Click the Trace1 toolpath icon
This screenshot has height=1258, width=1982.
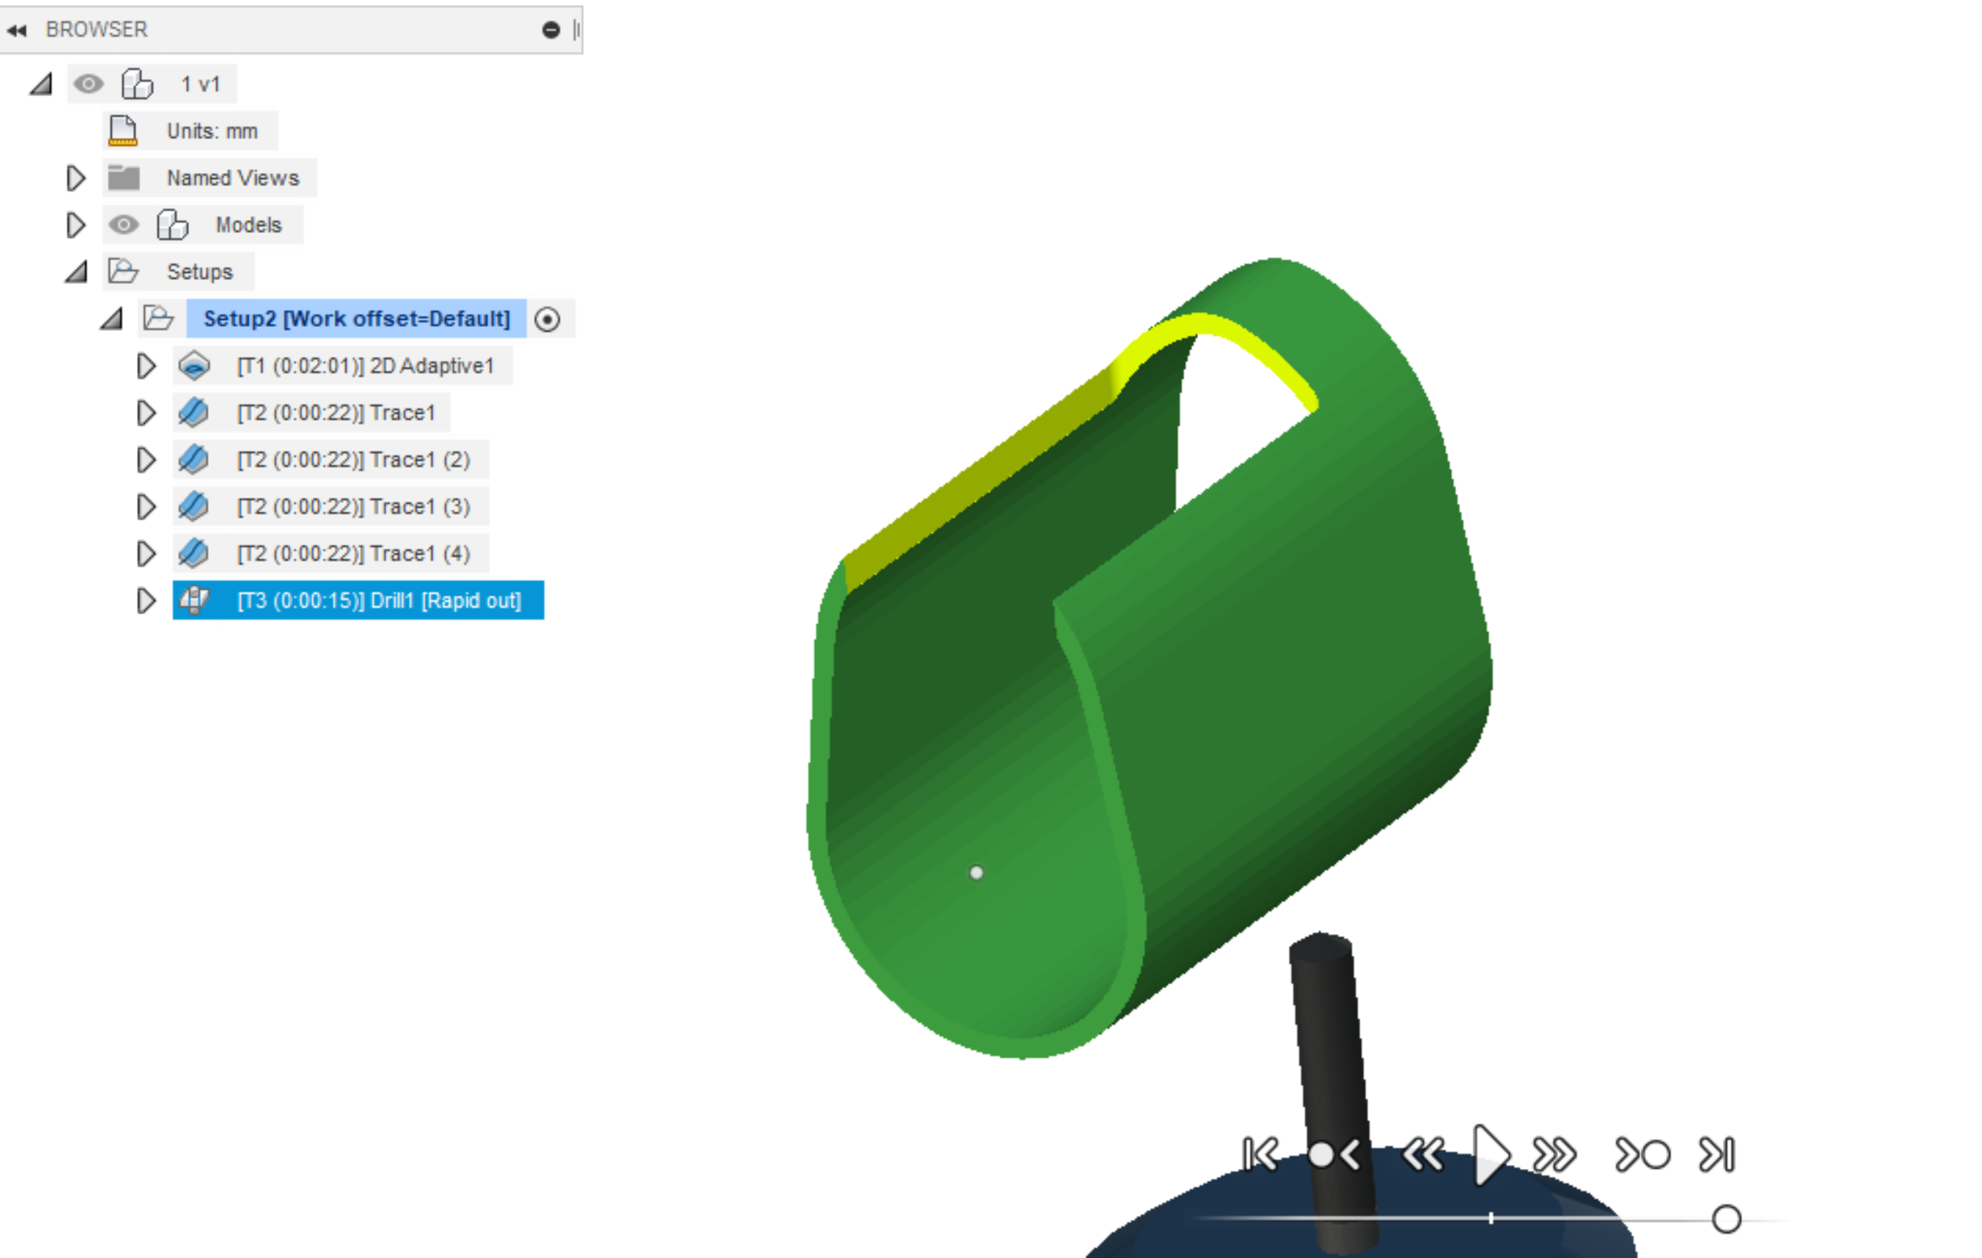(193, 413)
